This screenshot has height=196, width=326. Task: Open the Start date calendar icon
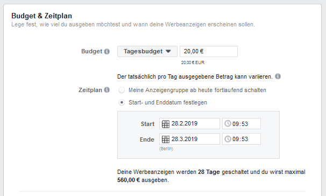click(x=166, y=124)
